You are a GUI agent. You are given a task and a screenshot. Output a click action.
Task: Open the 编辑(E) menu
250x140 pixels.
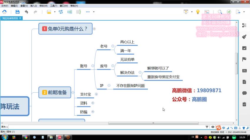pyautogui.click(x=14, y=6)
